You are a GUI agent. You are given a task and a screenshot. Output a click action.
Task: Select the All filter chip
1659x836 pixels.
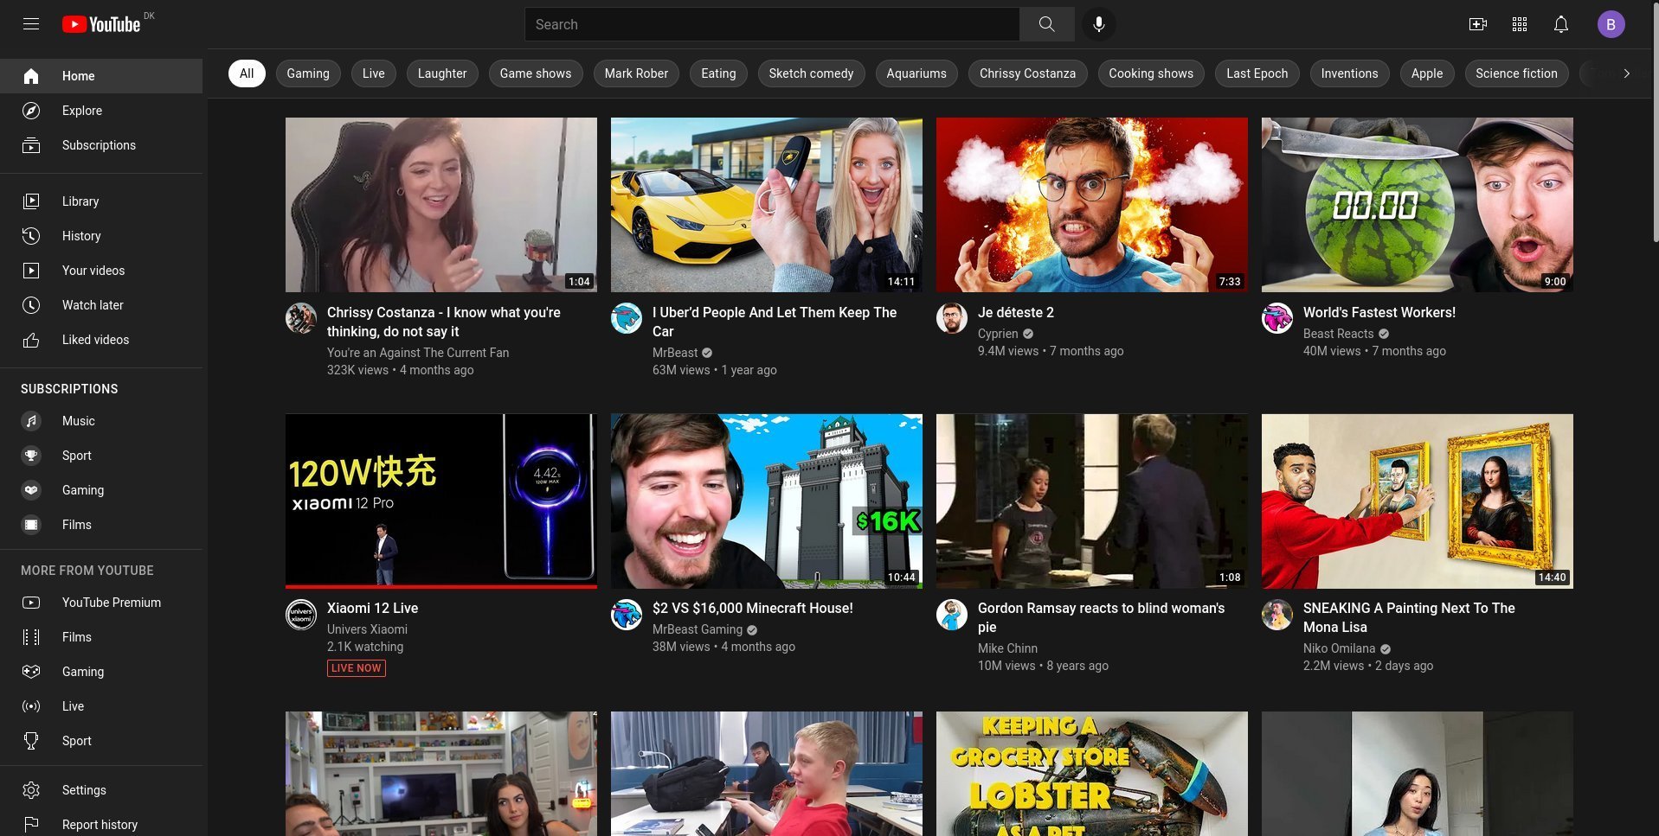point(247,73)
